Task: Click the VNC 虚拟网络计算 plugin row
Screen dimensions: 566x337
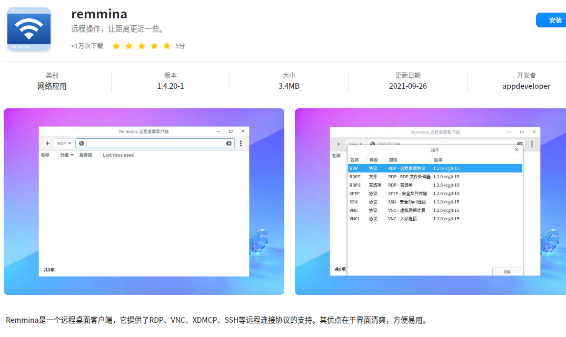Action: coord(435,210)
